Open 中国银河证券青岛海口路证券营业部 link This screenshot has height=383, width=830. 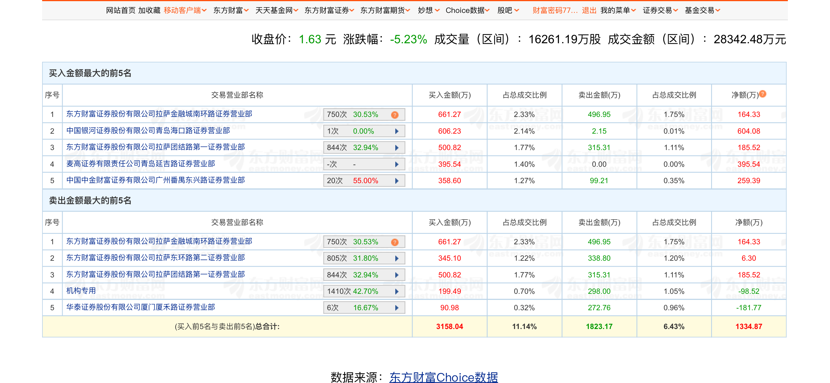[x=148, y=131]
